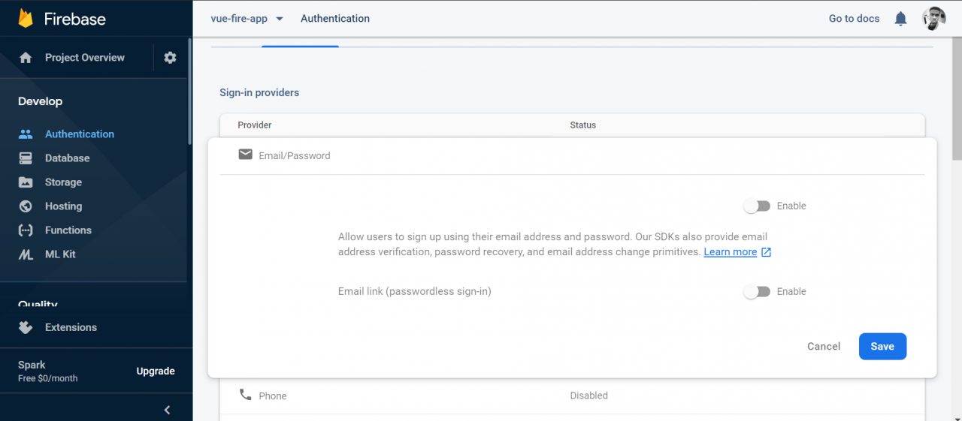Collapse the sidebar with chevron arrow

167,410
